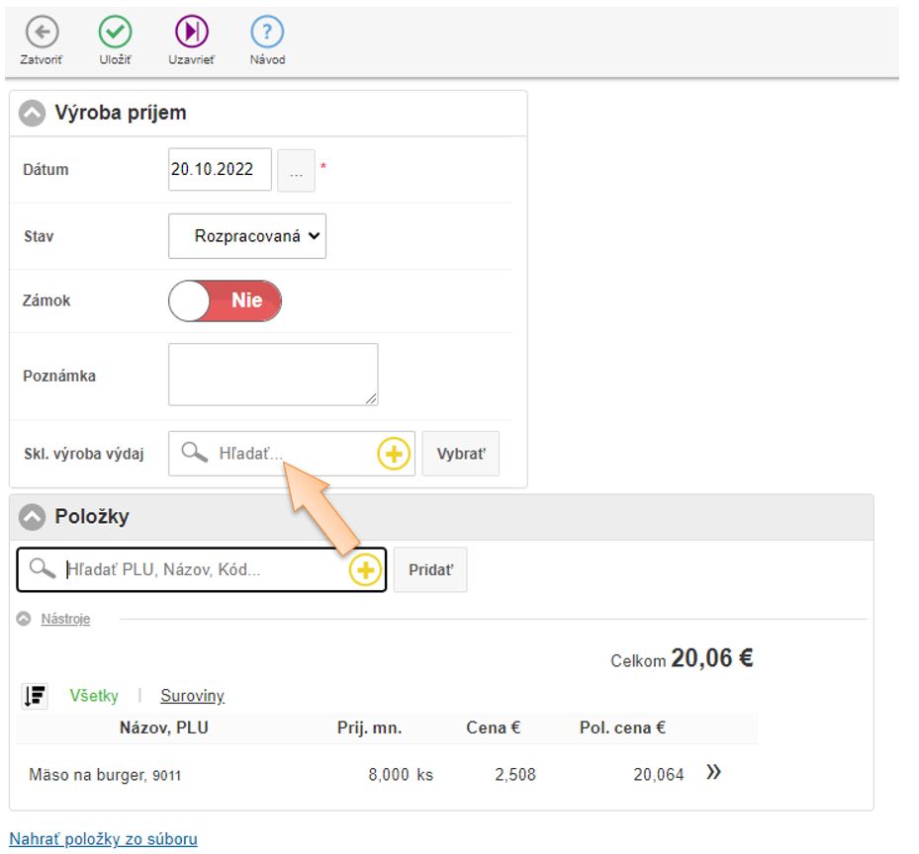Image resolution: width=919 pixels, height=854 pixels.
Task: Toggle the Zámok switch
Action: [226, 300]
